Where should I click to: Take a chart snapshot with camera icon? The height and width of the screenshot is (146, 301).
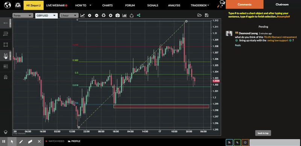tap(117, 15)
